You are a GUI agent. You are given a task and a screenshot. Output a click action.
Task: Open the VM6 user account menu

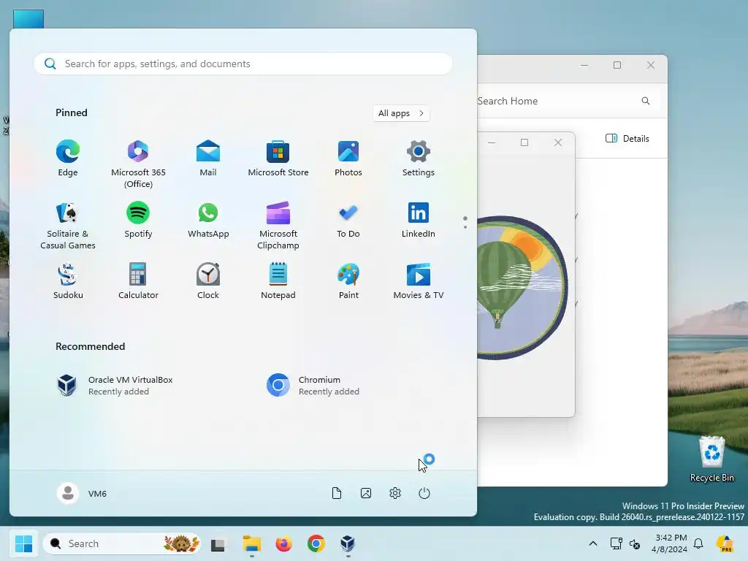(82, 493)
